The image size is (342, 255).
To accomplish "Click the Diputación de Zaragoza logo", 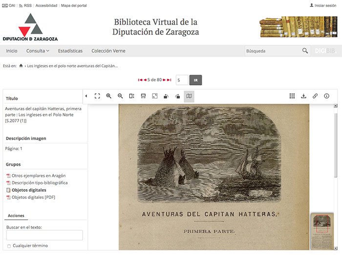I will pyautogui.click(x=30, y=27).
